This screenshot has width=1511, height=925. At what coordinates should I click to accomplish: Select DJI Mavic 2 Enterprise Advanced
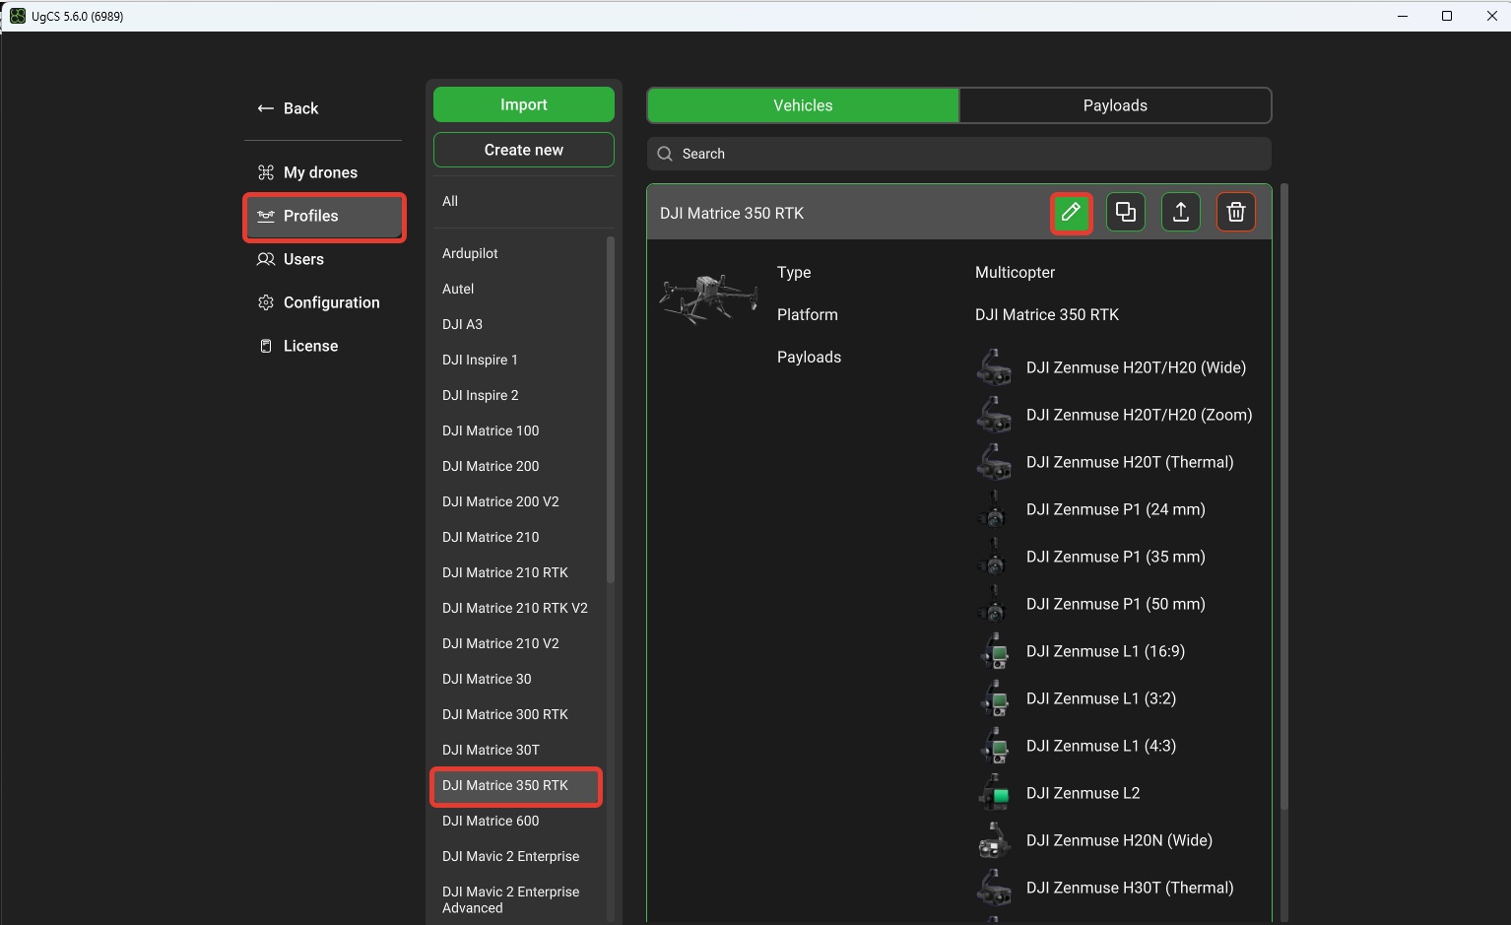click(x=520, y=899)
